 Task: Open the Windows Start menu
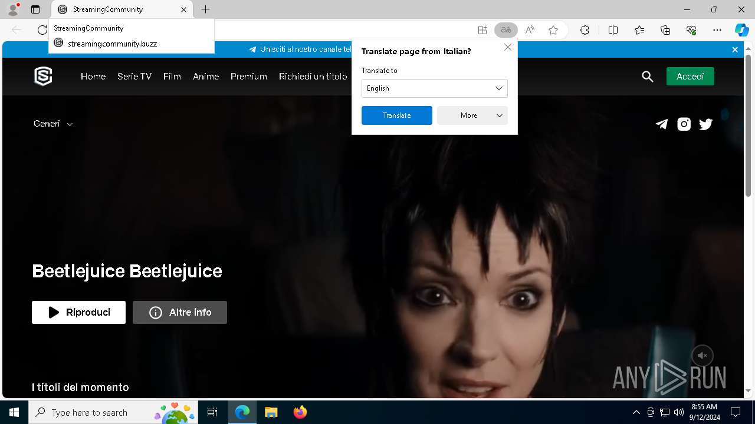(14, 412)
